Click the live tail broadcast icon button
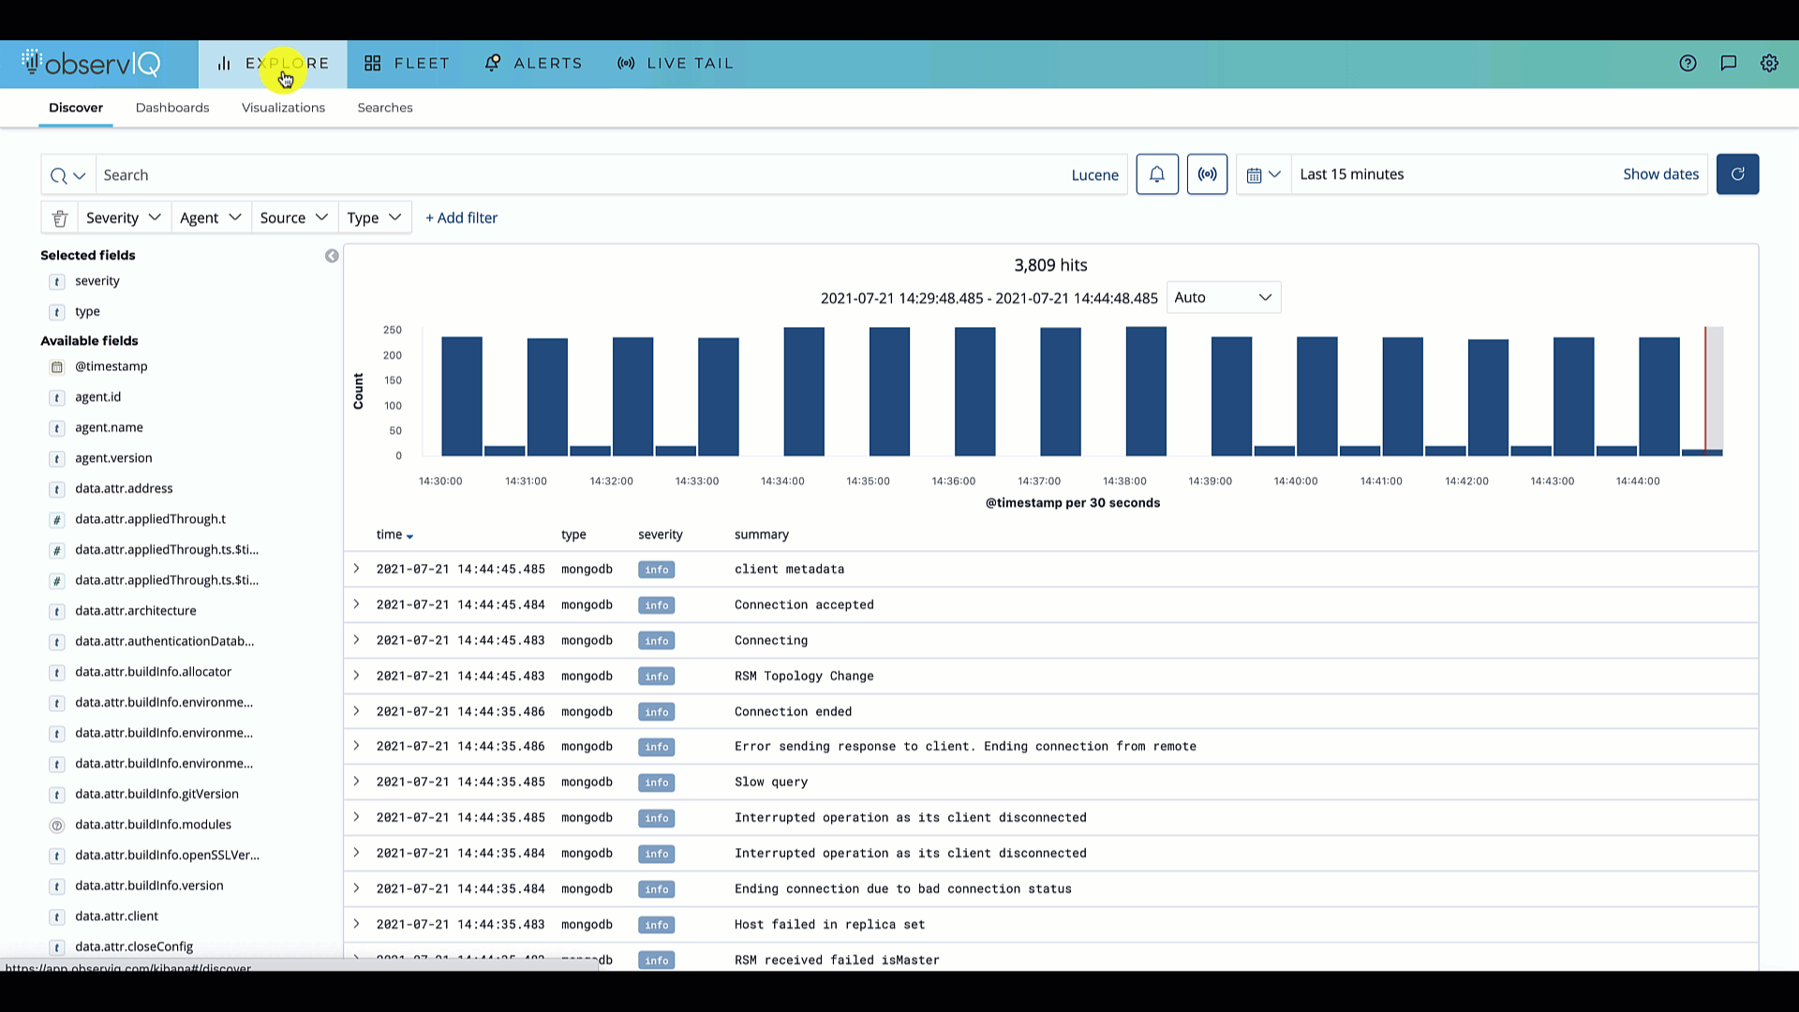The width and height of the screenshot is (1799, 1012). pos(1207,174)
